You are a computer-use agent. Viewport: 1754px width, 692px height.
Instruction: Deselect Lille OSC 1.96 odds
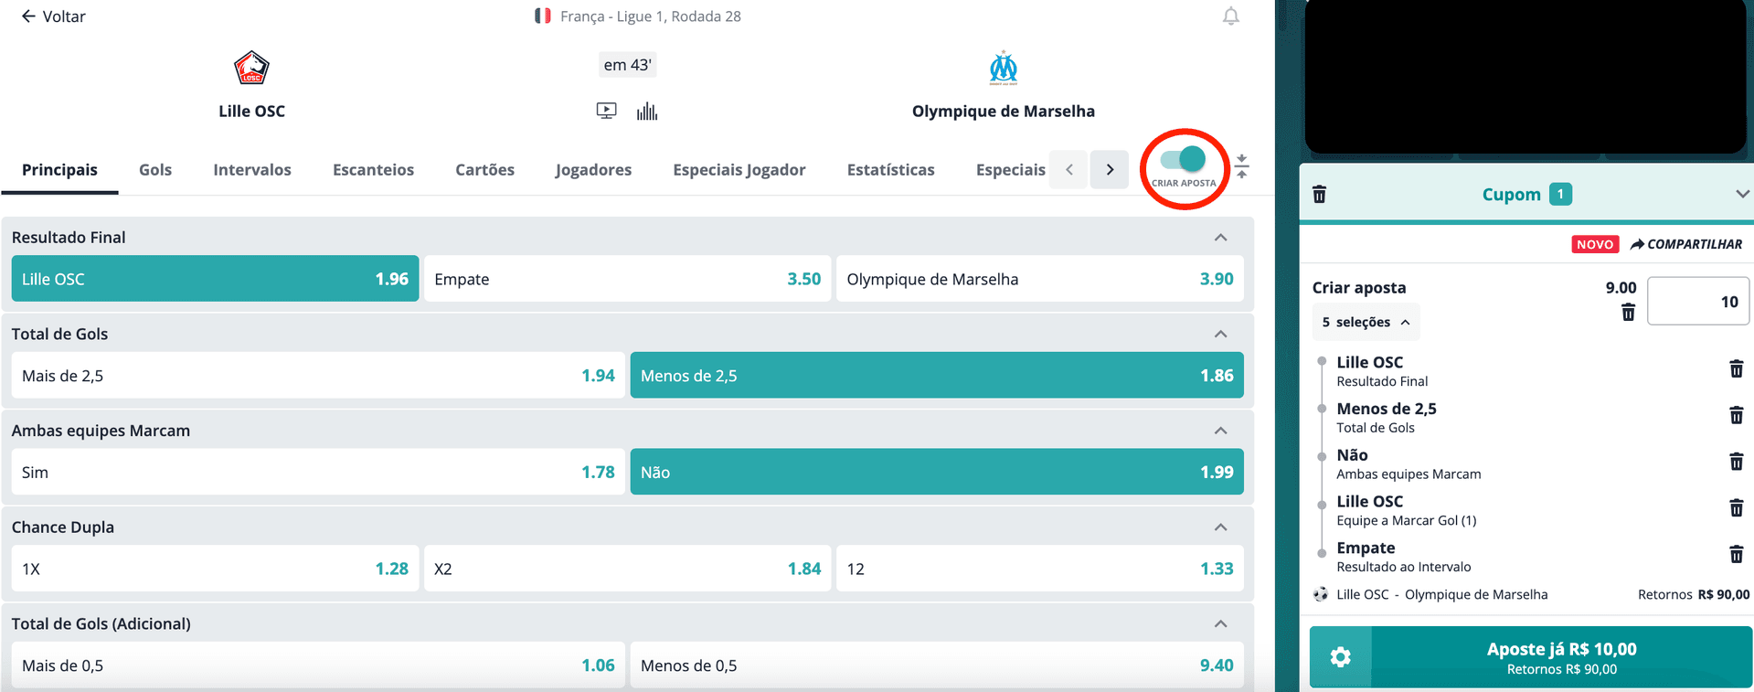point(215,279)
